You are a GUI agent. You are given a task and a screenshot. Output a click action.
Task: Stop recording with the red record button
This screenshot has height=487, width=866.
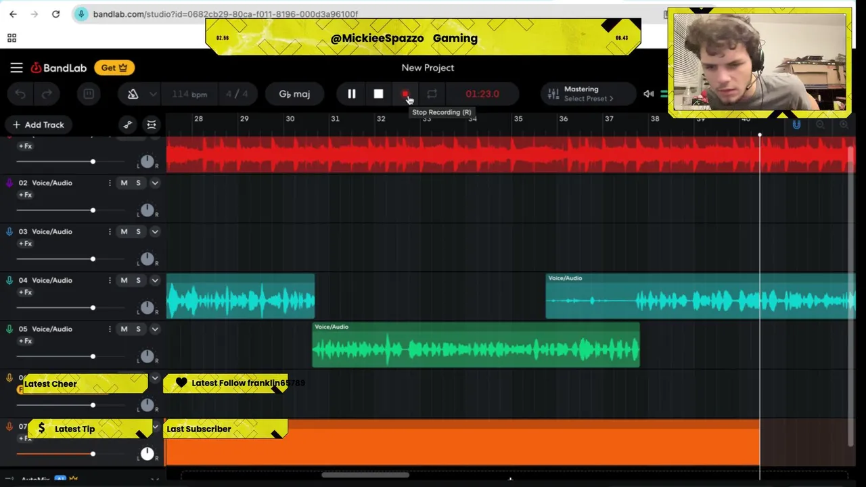pyautogui.click(x=405, y=94)
